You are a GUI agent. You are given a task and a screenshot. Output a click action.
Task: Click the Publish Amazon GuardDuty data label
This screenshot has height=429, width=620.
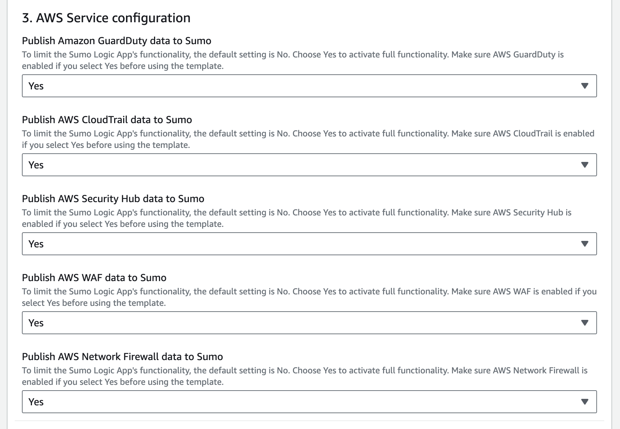point(116,41)
